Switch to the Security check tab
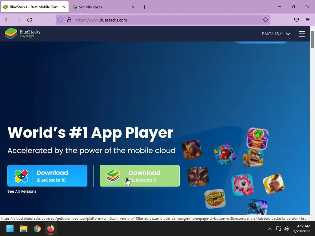This screenshot has height=236, width=315. (103, 7)
